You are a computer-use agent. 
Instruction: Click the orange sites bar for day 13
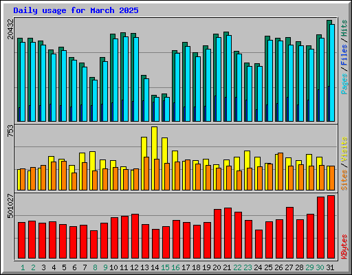(146, 173)
